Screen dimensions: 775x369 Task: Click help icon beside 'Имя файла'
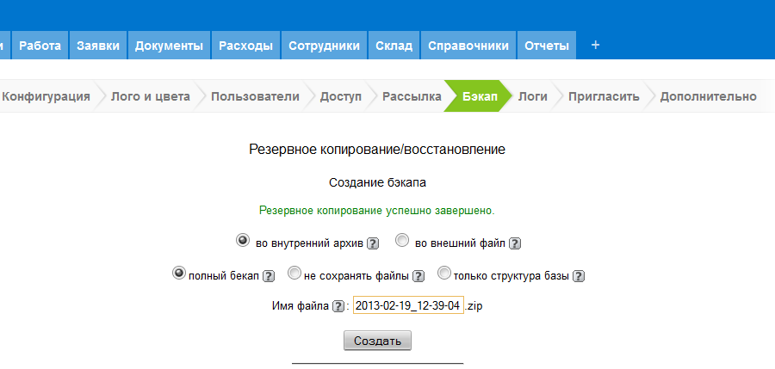click(x=338, y=306)
